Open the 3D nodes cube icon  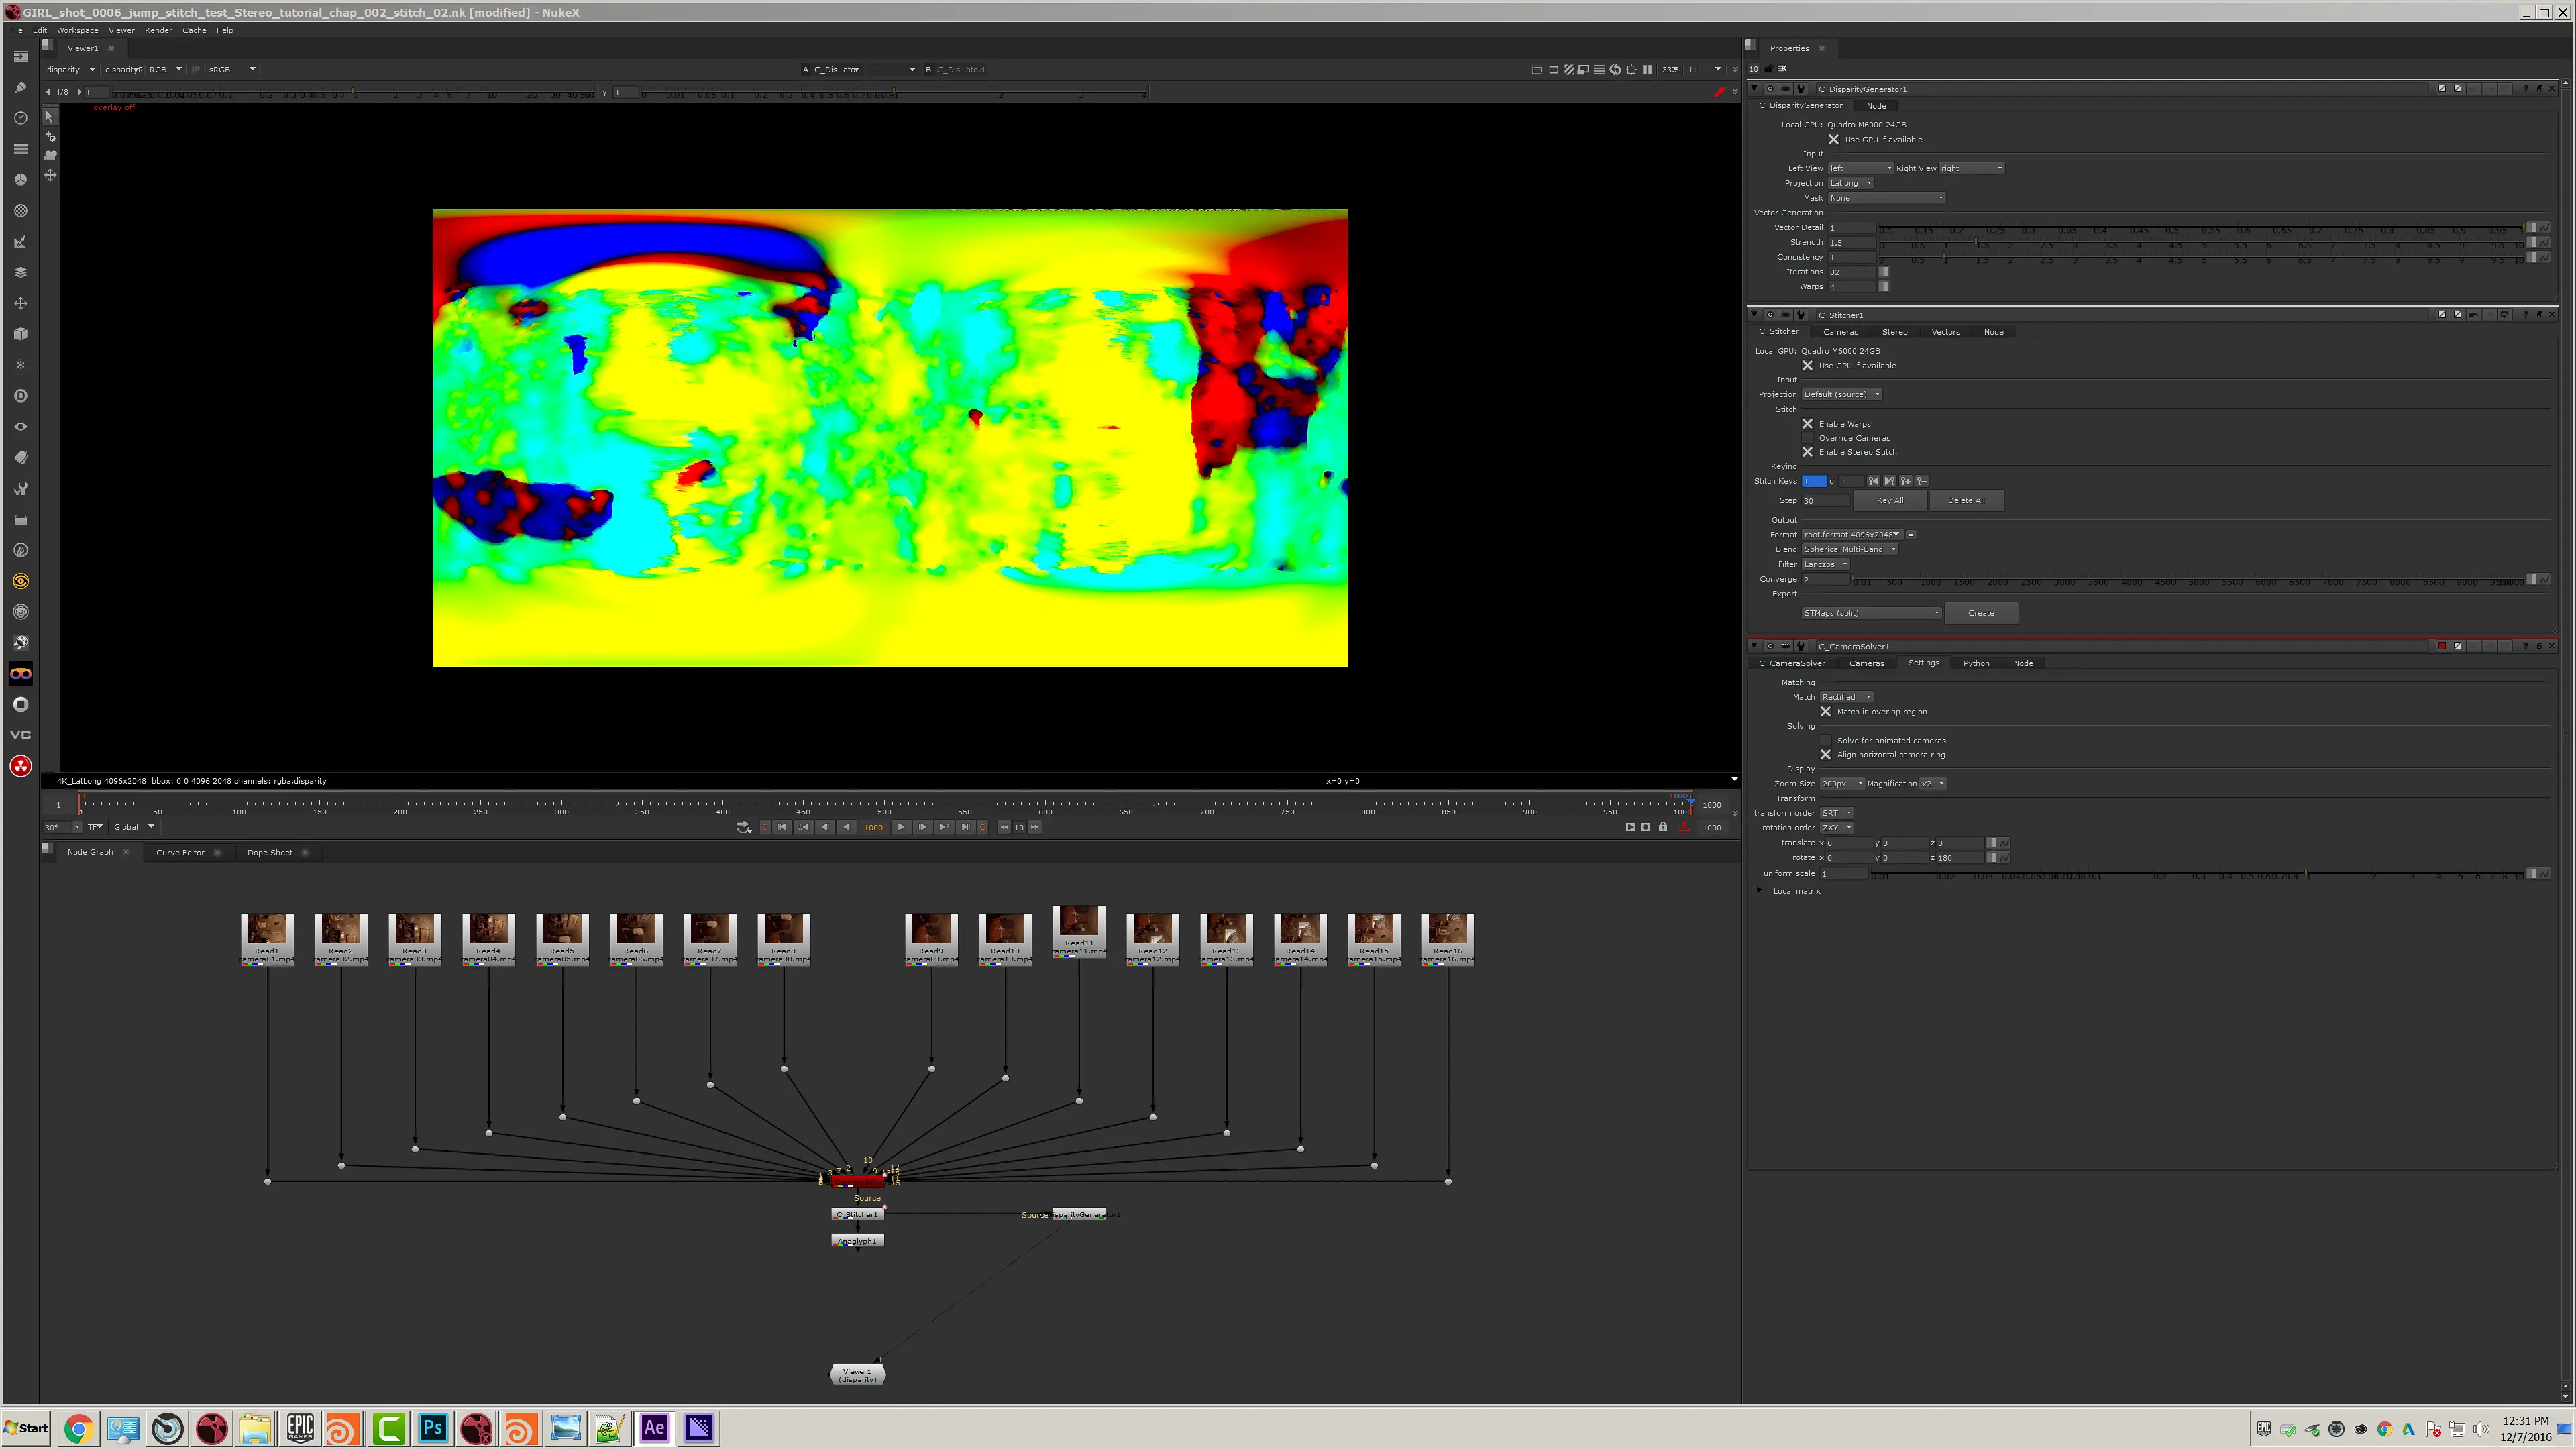tap(20, 334)
